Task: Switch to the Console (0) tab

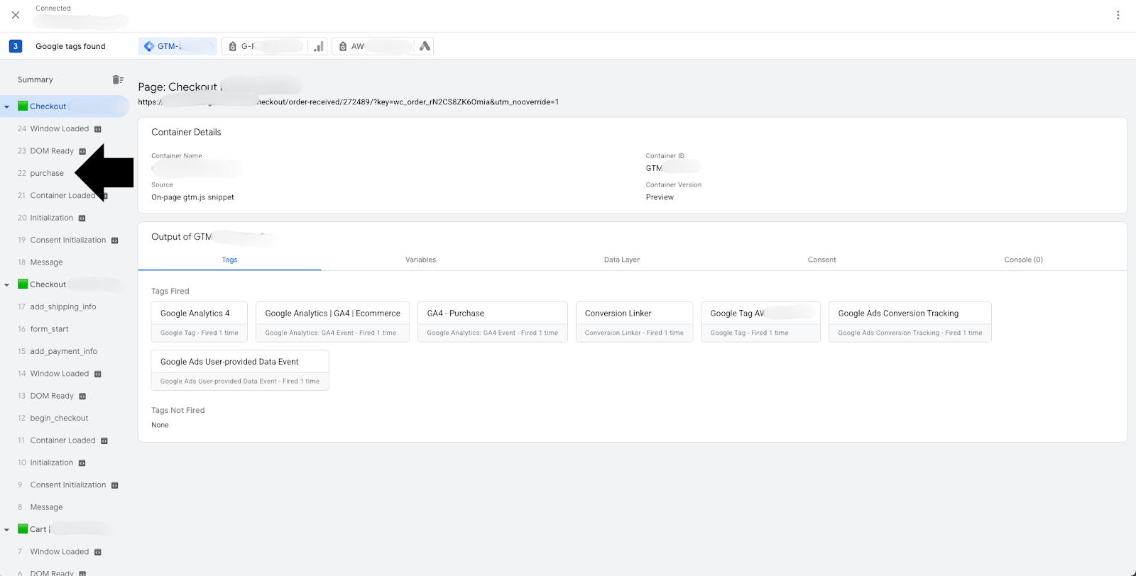Action: (x=1023, y=260)
